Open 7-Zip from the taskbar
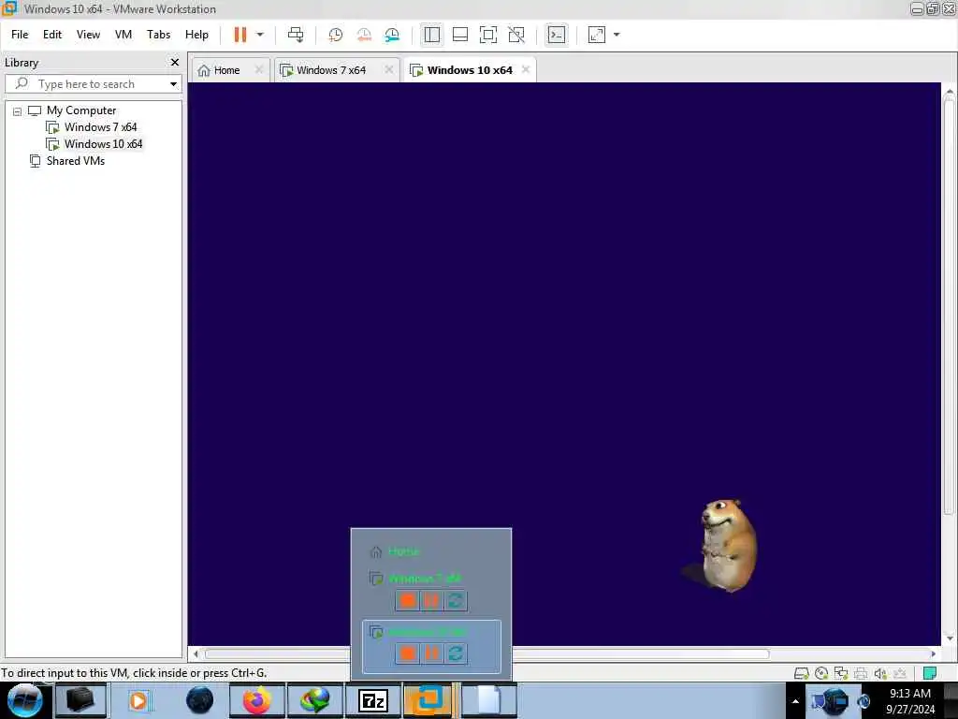The width and height of the screenshot is (958, 719). tap(373, 700)
